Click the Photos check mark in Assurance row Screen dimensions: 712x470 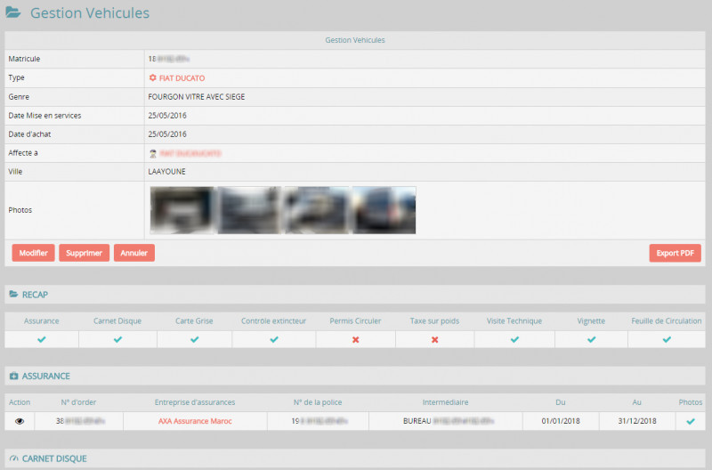(x=690, y=421)
